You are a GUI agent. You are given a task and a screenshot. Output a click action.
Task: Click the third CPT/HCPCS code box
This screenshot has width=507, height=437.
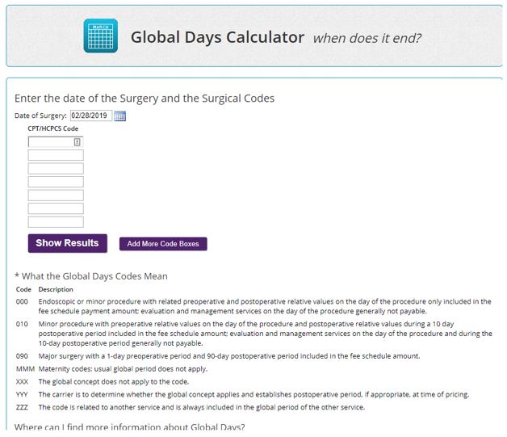(56, 169)
